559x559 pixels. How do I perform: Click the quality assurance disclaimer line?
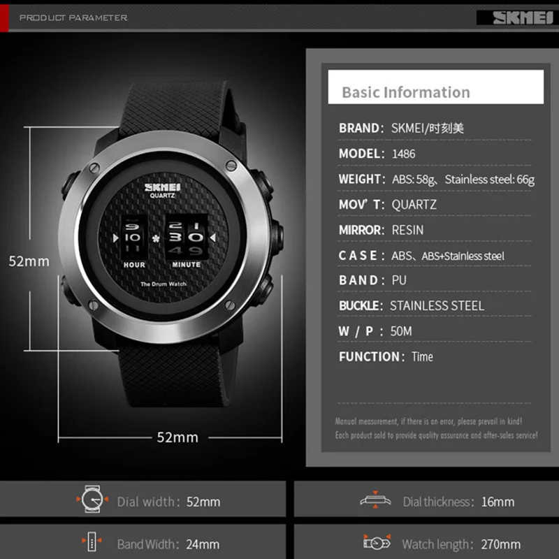pyautogui.click(x=436, y=435)
